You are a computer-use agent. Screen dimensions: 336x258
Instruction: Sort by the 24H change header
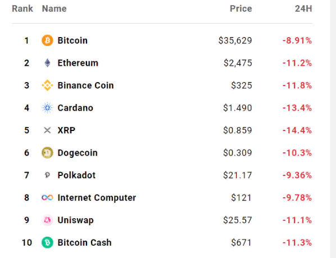pyautogui.click(x=303, y=8)
